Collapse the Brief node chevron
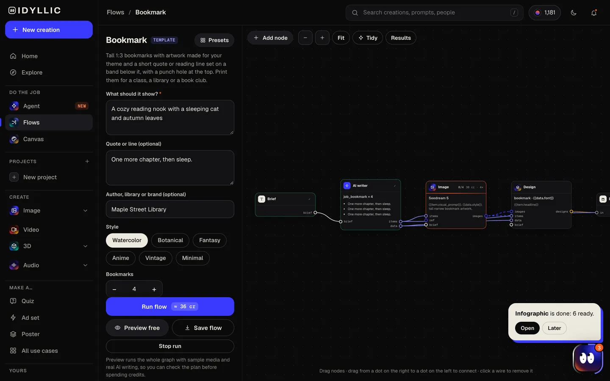The image size is (610, 381). [x=310, y=199]
